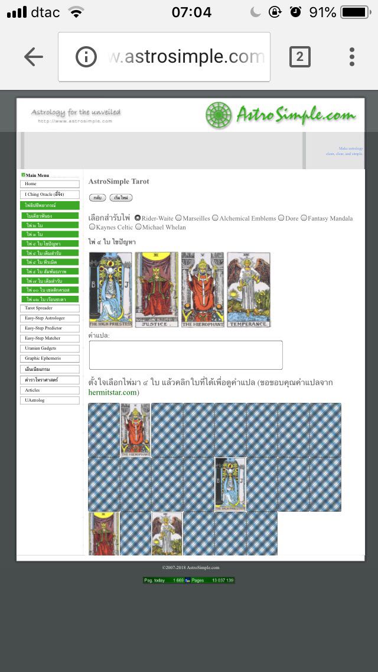This screenshot has width=378, height=672.
Task: Click the High Priestess card in top spread
Action: (110, 290)
